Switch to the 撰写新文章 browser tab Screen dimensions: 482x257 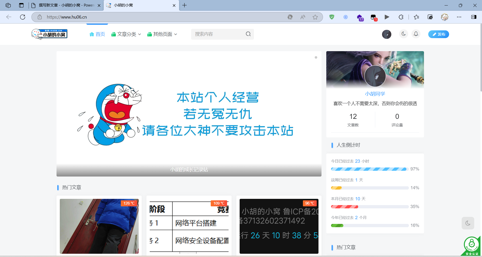pyautogui.click(x=66, y=5)
